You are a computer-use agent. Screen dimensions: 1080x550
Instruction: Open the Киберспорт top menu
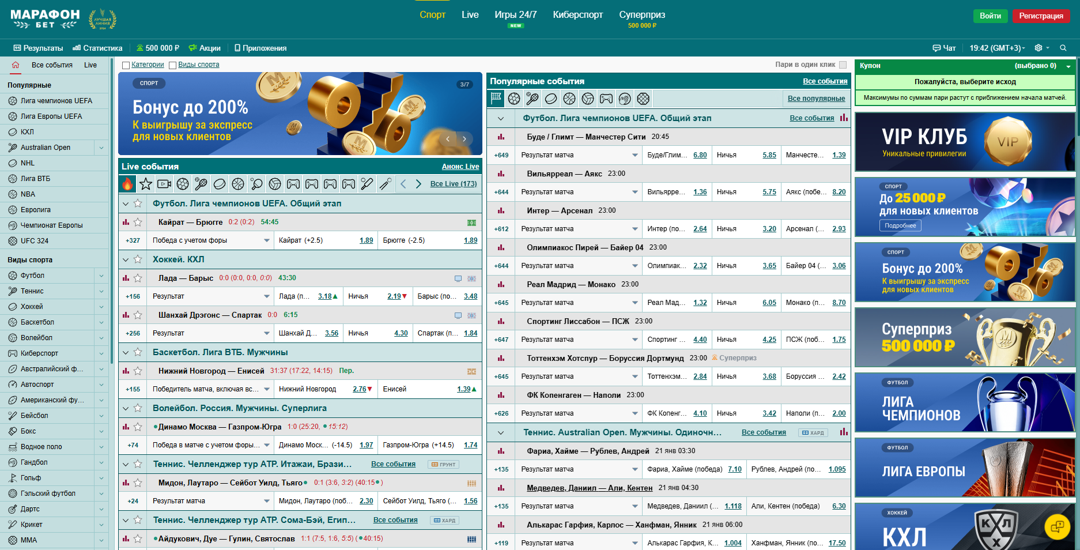tap(577, 15)
